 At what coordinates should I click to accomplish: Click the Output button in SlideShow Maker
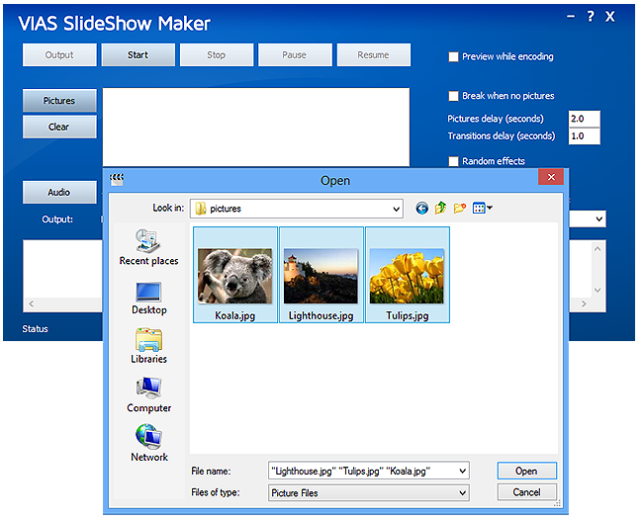(x=59, y=55)
